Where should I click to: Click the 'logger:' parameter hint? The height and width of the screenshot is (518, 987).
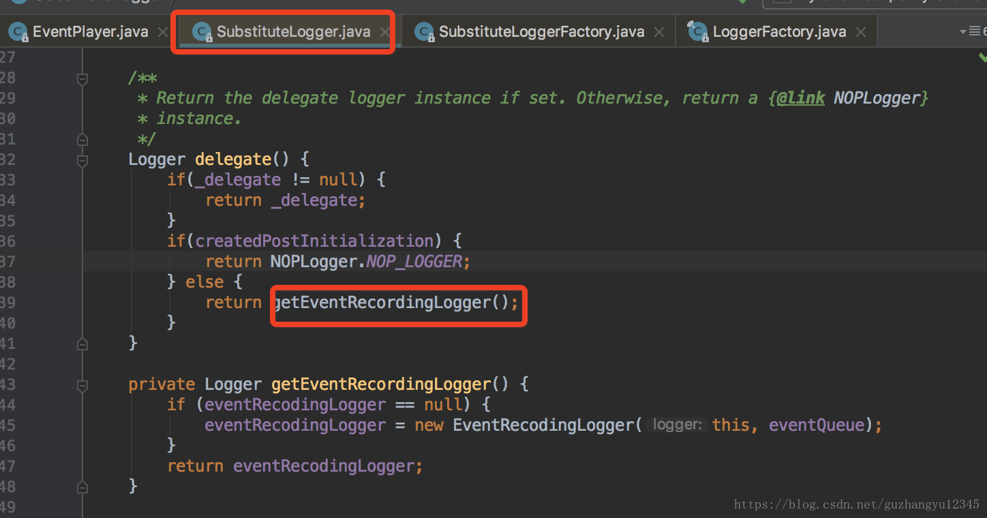coord(676,425)
